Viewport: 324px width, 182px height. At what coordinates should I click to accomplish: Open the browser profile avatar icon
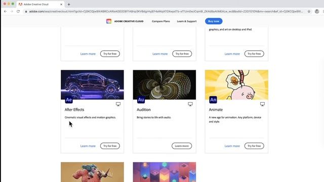point(317,12)
